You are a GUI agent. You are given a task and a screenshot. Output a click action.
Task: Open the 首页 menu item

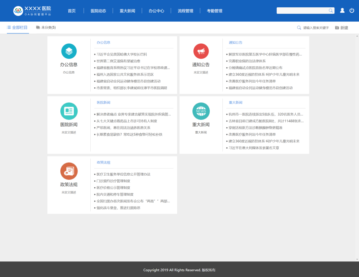click(x=72, y=11)
